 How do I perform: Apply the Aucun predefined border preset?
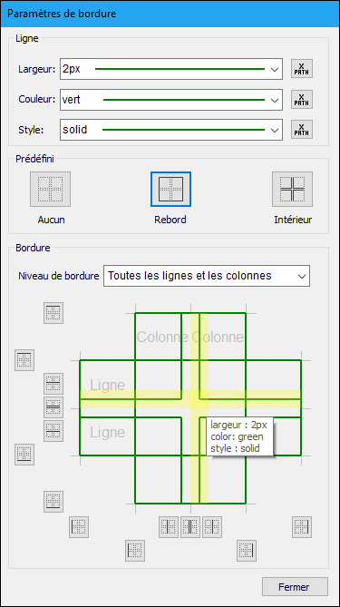tap(50, 190)
